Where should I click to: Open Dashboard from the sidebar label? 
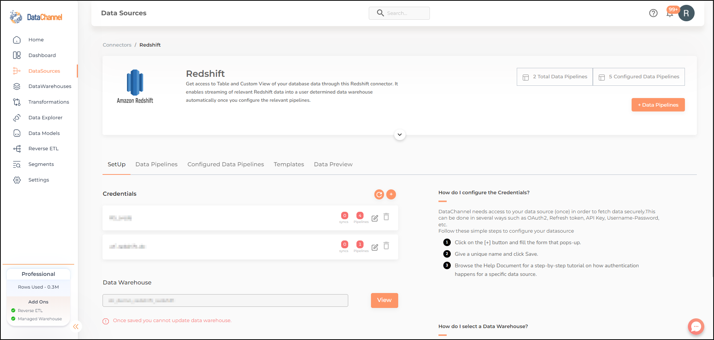coord(42,55)
